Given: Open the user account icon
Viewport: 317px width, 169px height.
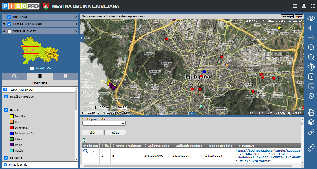Looking at the screenshot, I should coord(303,6).
